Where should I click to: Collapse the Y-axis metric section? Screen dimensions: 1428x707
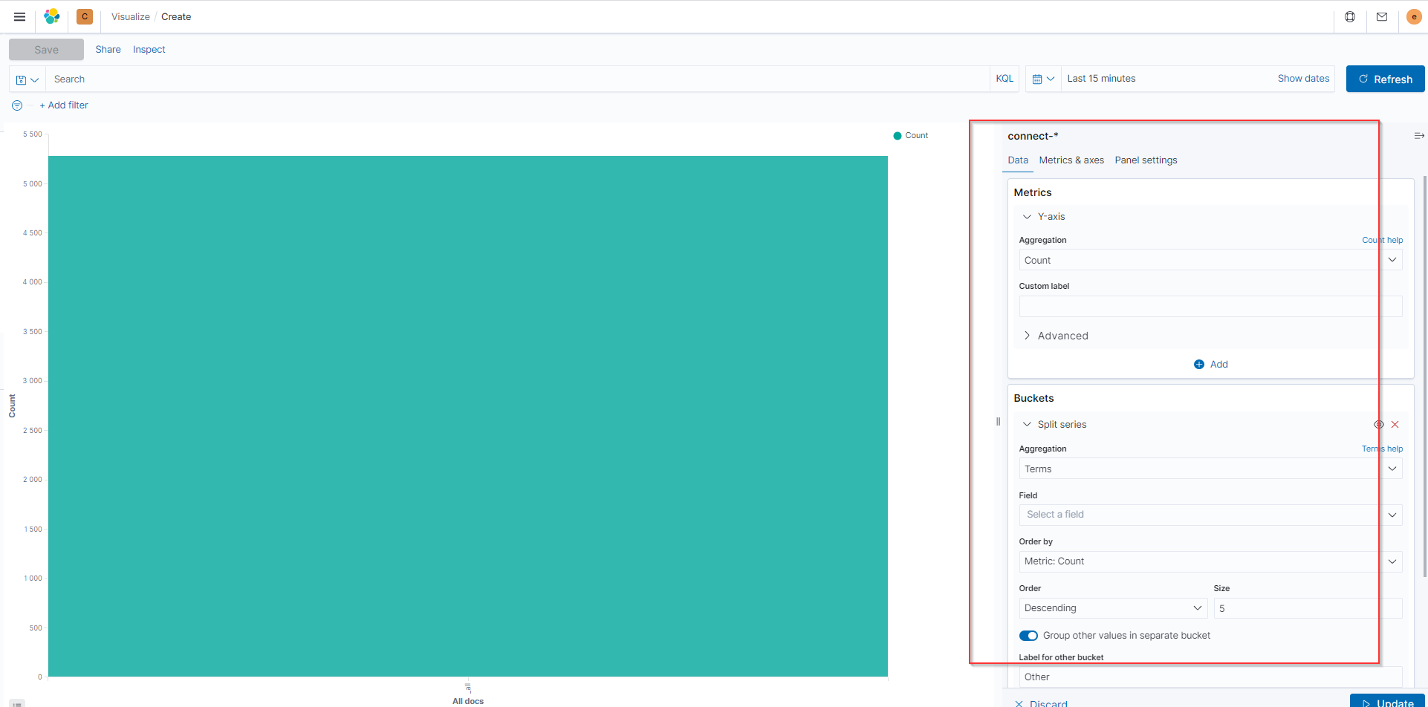tap(1027, 217)
